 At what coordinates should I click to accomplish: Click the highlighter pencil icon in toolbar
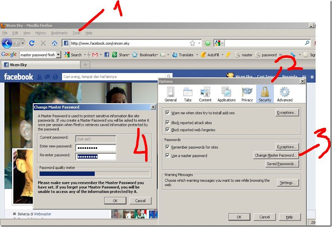[228, 55]
